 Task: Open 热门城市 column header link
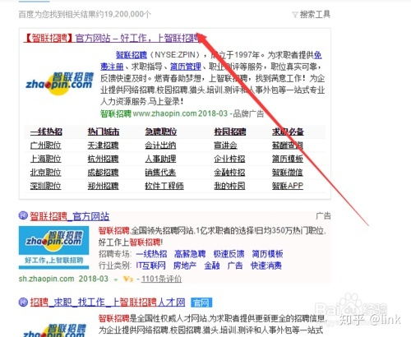pyautogui.click(x=104, y=132)
